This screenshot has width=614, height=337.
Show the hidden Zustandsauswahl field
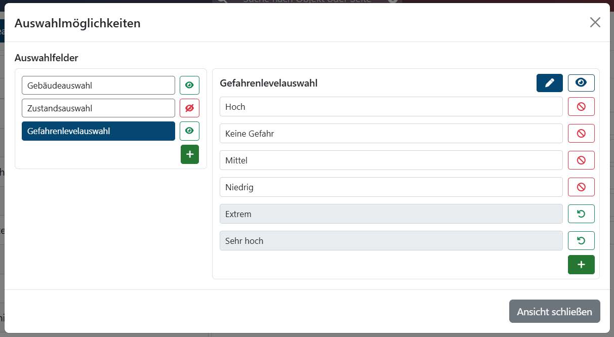tap(190, 108)
